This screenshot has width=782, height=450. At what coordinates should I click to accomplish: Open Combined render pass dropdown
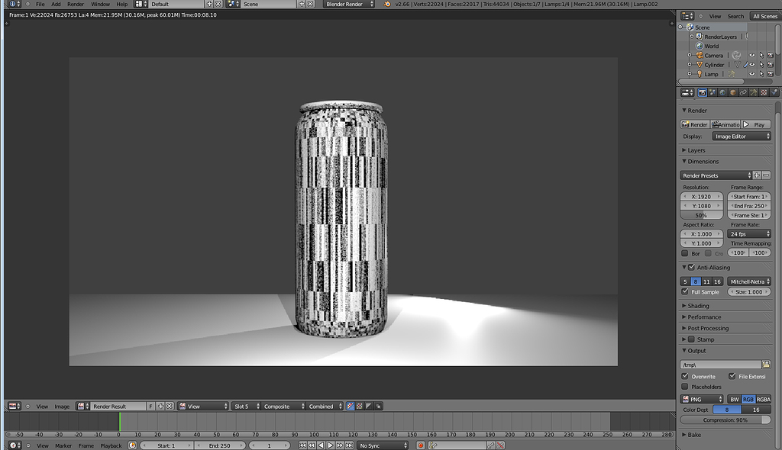tap(325, 407)
